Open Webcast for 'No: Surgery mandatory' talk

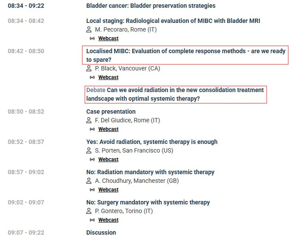(108, 220)
